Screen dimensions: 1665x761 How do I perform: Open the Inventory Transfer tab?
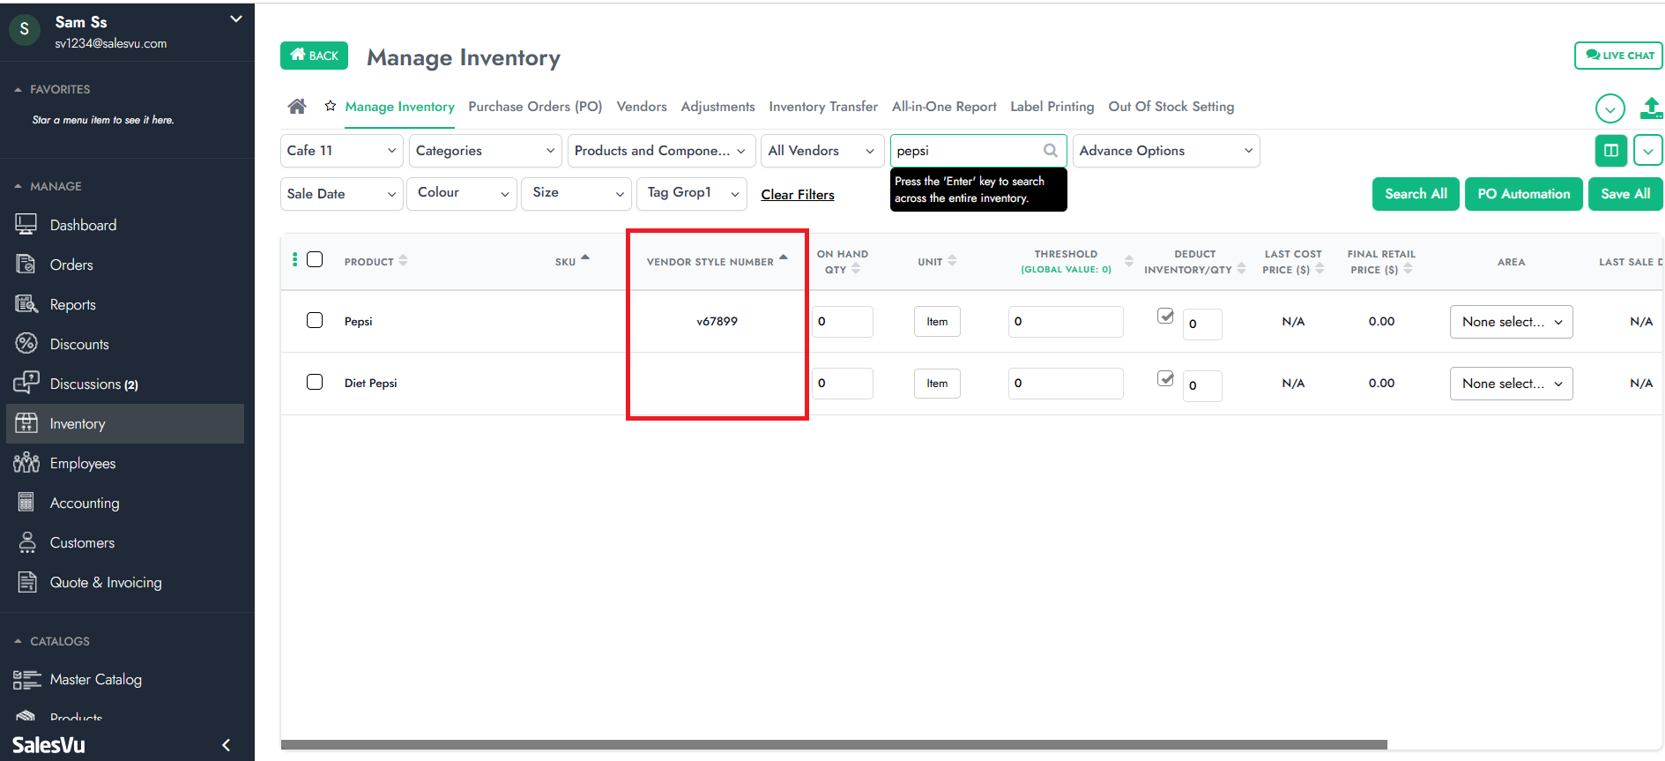822,107
